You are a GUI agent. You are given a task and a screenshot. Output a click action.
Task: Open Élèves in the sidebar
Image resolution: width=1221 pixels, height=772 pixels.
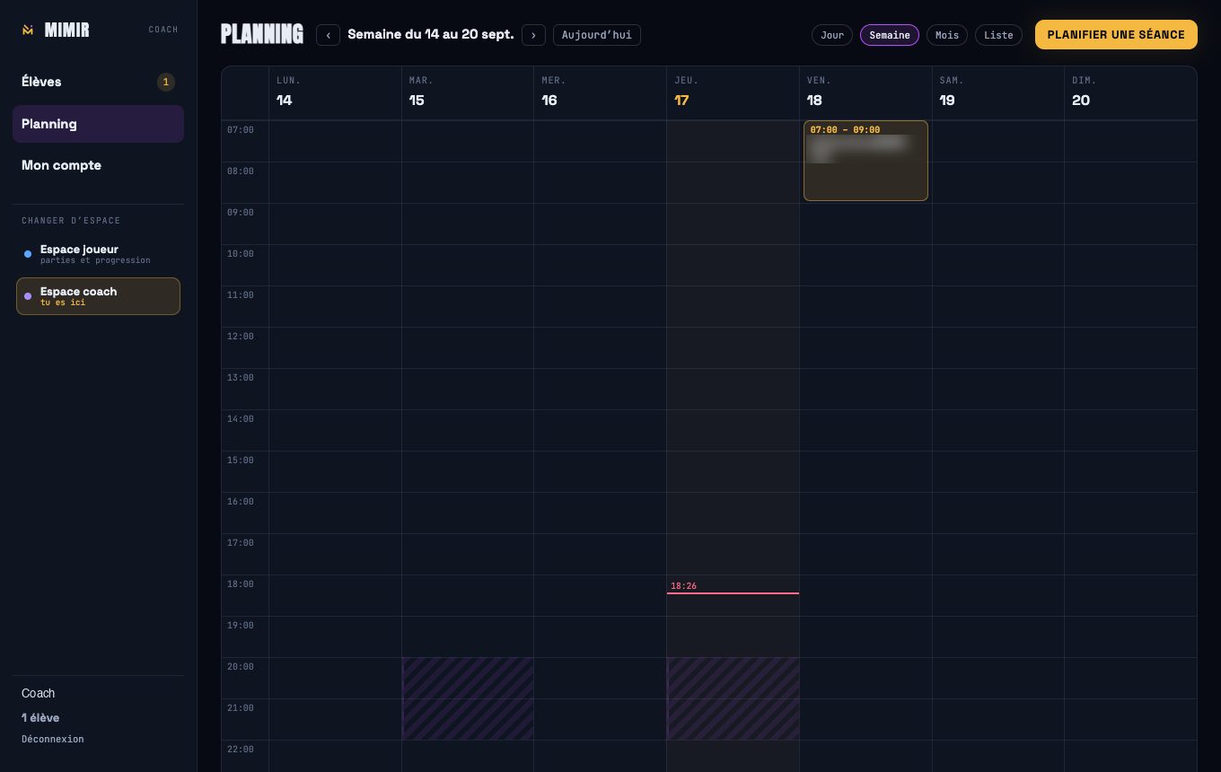click(x=98, y=82)
